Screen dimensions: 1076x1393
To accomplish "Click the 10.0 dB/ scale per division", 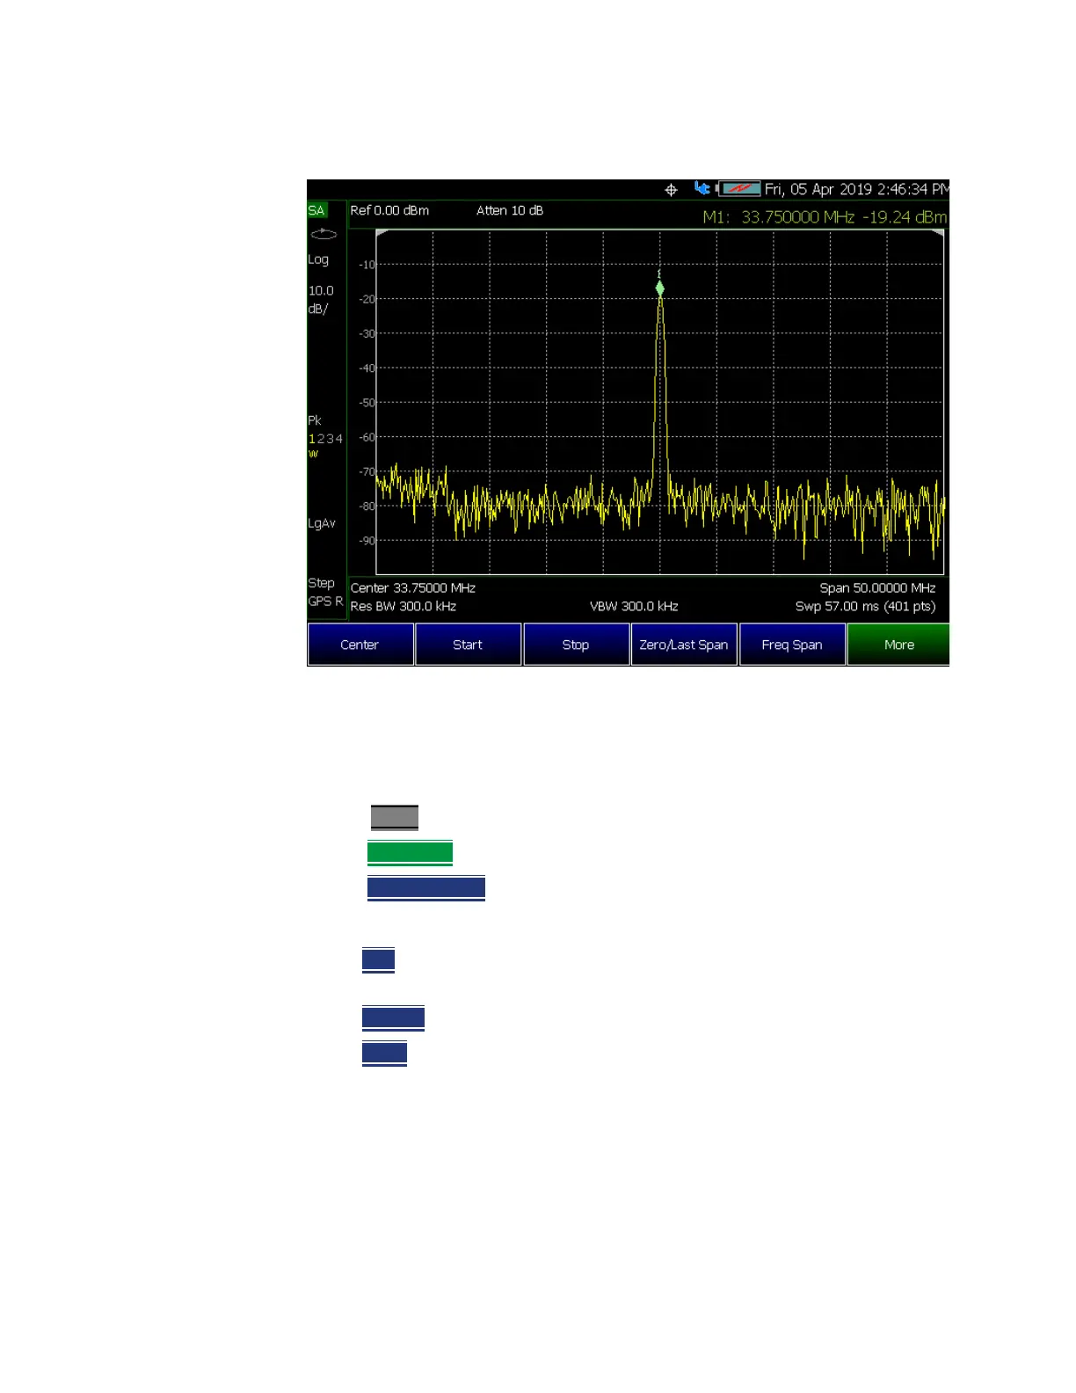I will [321, 299].
